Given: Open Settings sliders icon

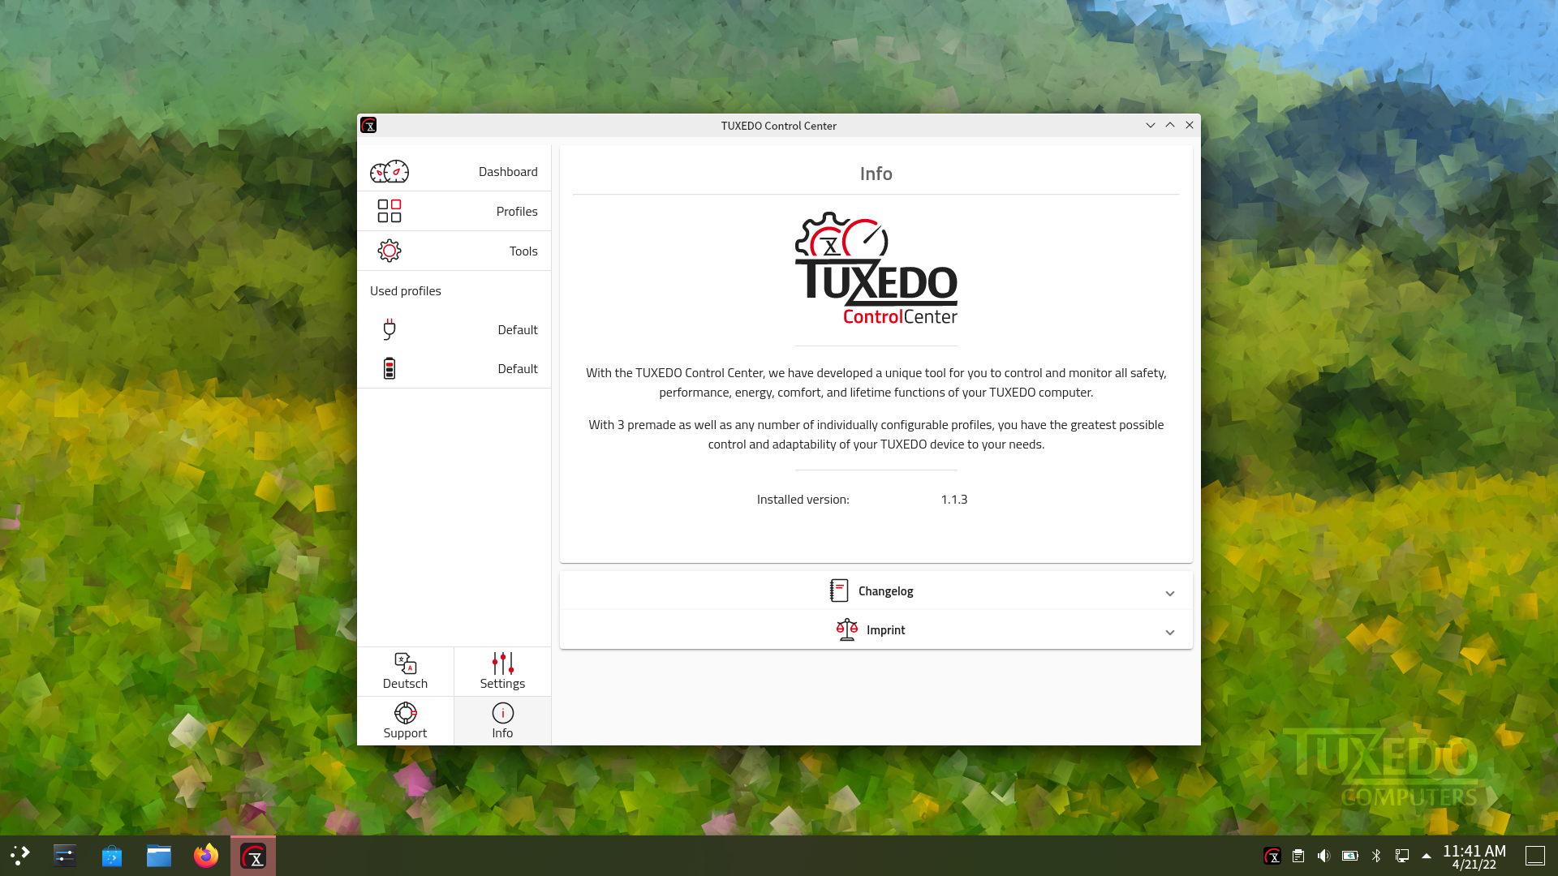Looking at the screenshot, I should [x=502, y=663].
